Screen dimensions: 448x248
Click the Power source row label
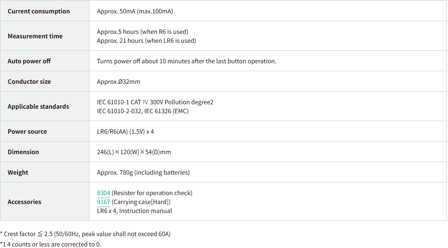coord(27,131)
